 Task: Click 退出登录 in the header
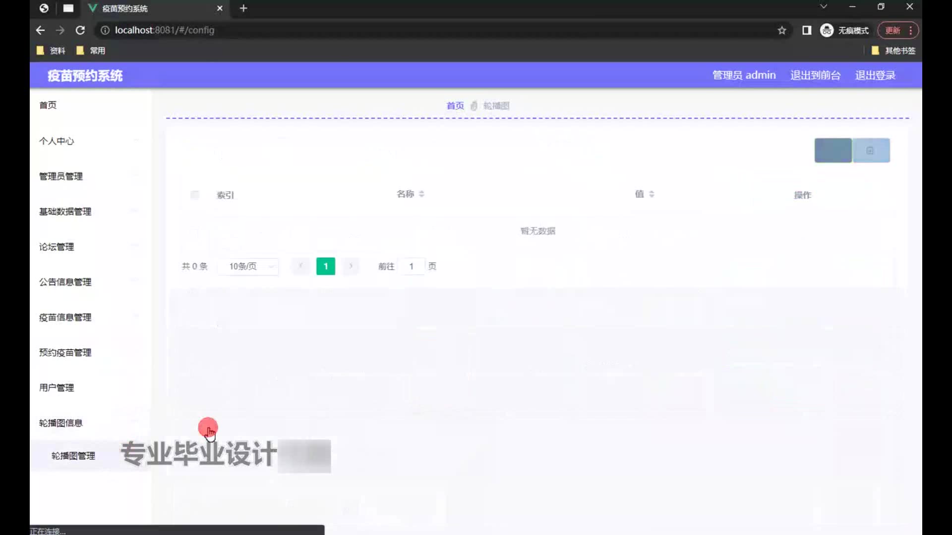[x=875, y=75]
